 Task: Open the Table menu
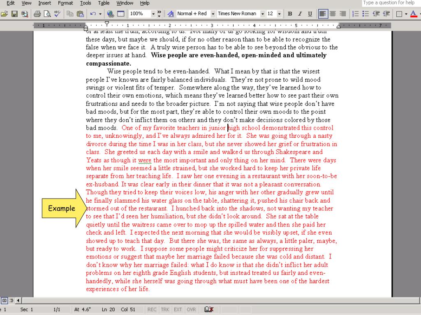coord(104,3)
